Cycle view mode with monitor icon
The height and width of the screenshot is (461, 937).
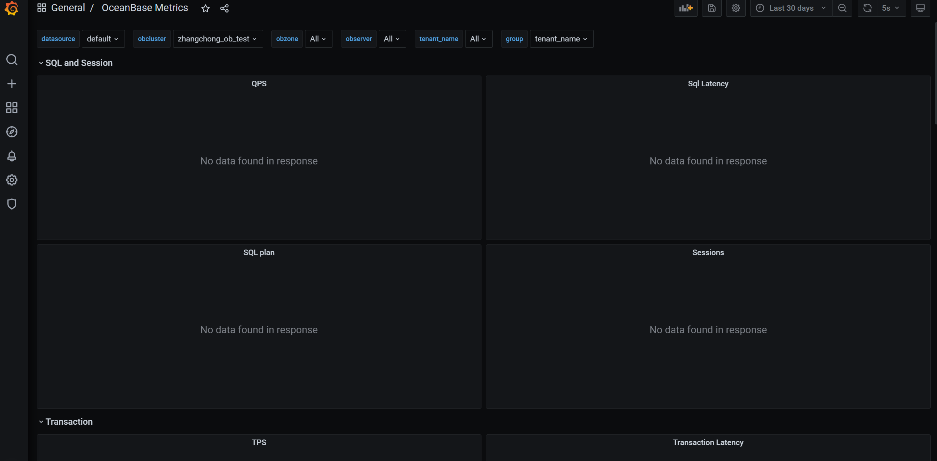click(x=920, y=8)
